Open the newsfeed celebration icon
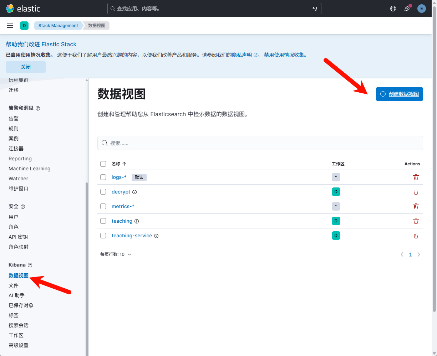This screenshot has height=356, width=437. pyautogui.click(x=407, y=9)
